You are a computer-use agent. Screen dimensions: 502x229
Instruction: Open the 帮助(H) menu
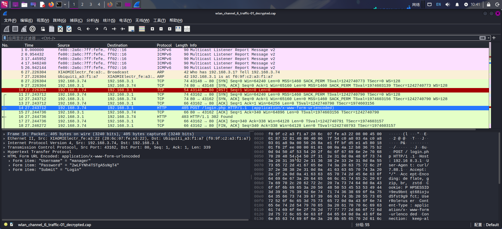pyautogui.click(x=176, y=20)
